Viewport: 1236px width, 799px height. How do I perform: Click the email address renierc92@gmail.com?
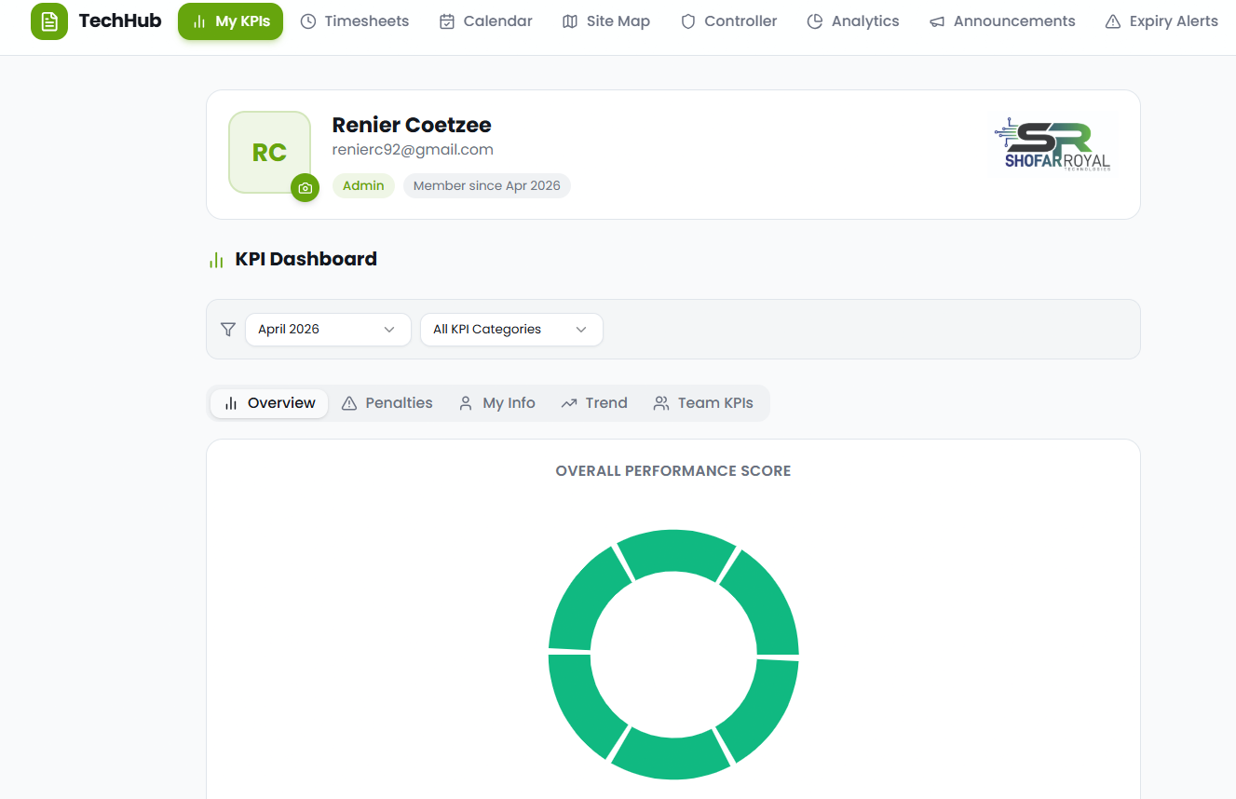click(413, 150)
